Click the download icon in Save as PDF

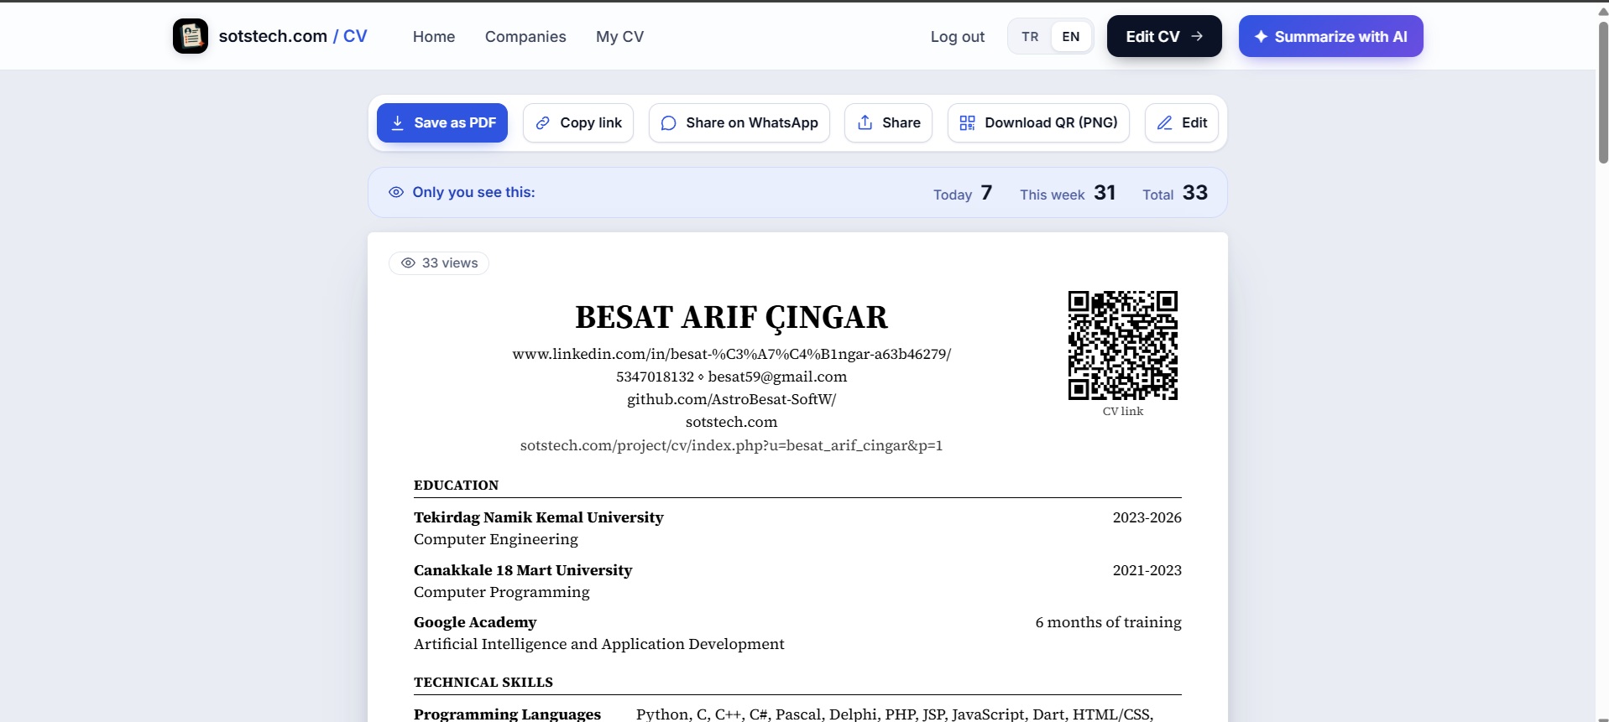[398, 122]
